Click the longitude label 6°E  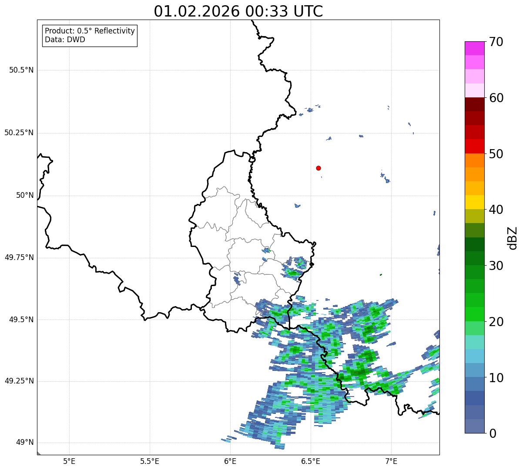(x=230, y=461)
